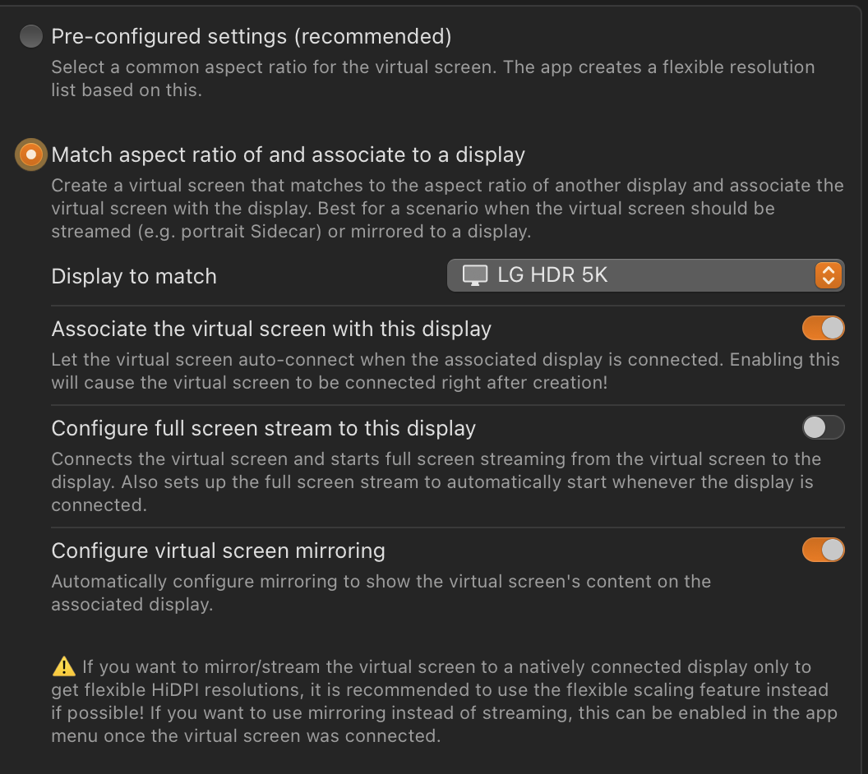Viewport: 868px width, 774px height.
Task: Turn off Configure virtual screen mirroring switch
Action: (823, 550)
